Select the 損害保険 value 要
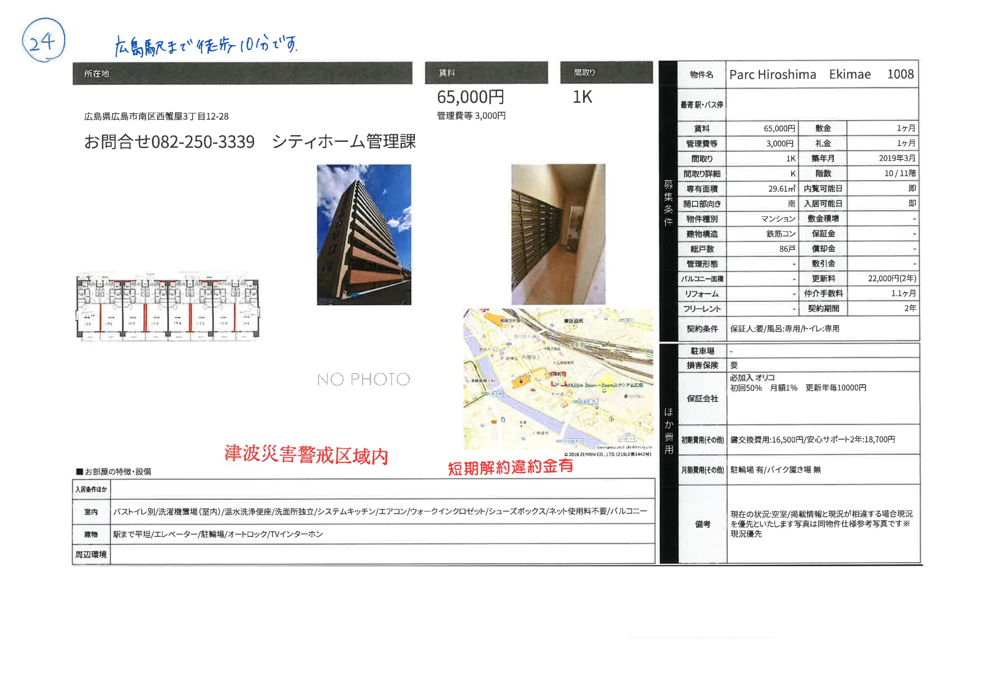The image size is (985, 697). [x=734, y=366]
